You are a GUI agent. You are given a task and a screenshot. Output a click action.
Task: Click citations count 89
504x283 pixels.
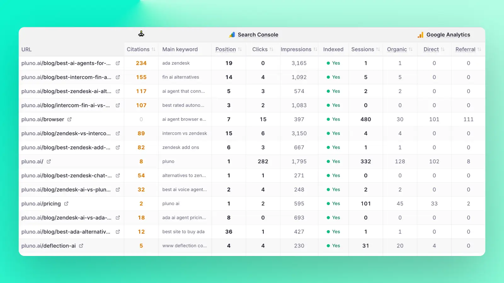click(141, 133)
